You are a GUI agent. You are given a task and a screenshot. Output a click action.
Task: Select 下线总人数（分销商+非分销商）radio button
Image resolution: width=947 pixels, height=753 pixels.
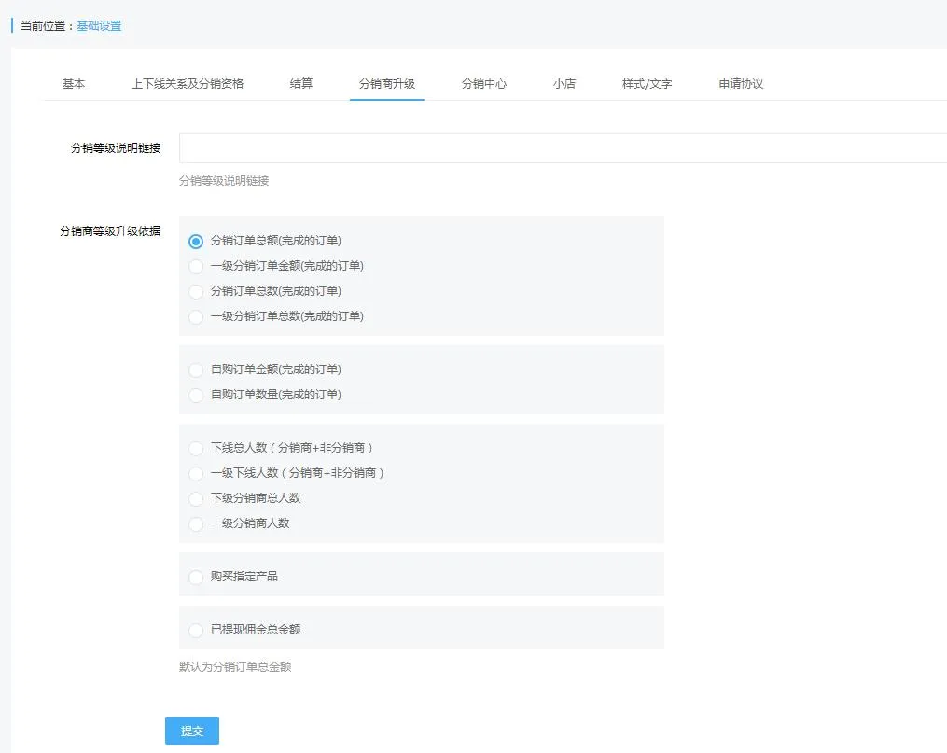coord(196,449)
